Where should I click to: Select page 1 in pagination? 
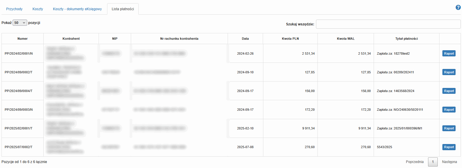coord(433,162)
